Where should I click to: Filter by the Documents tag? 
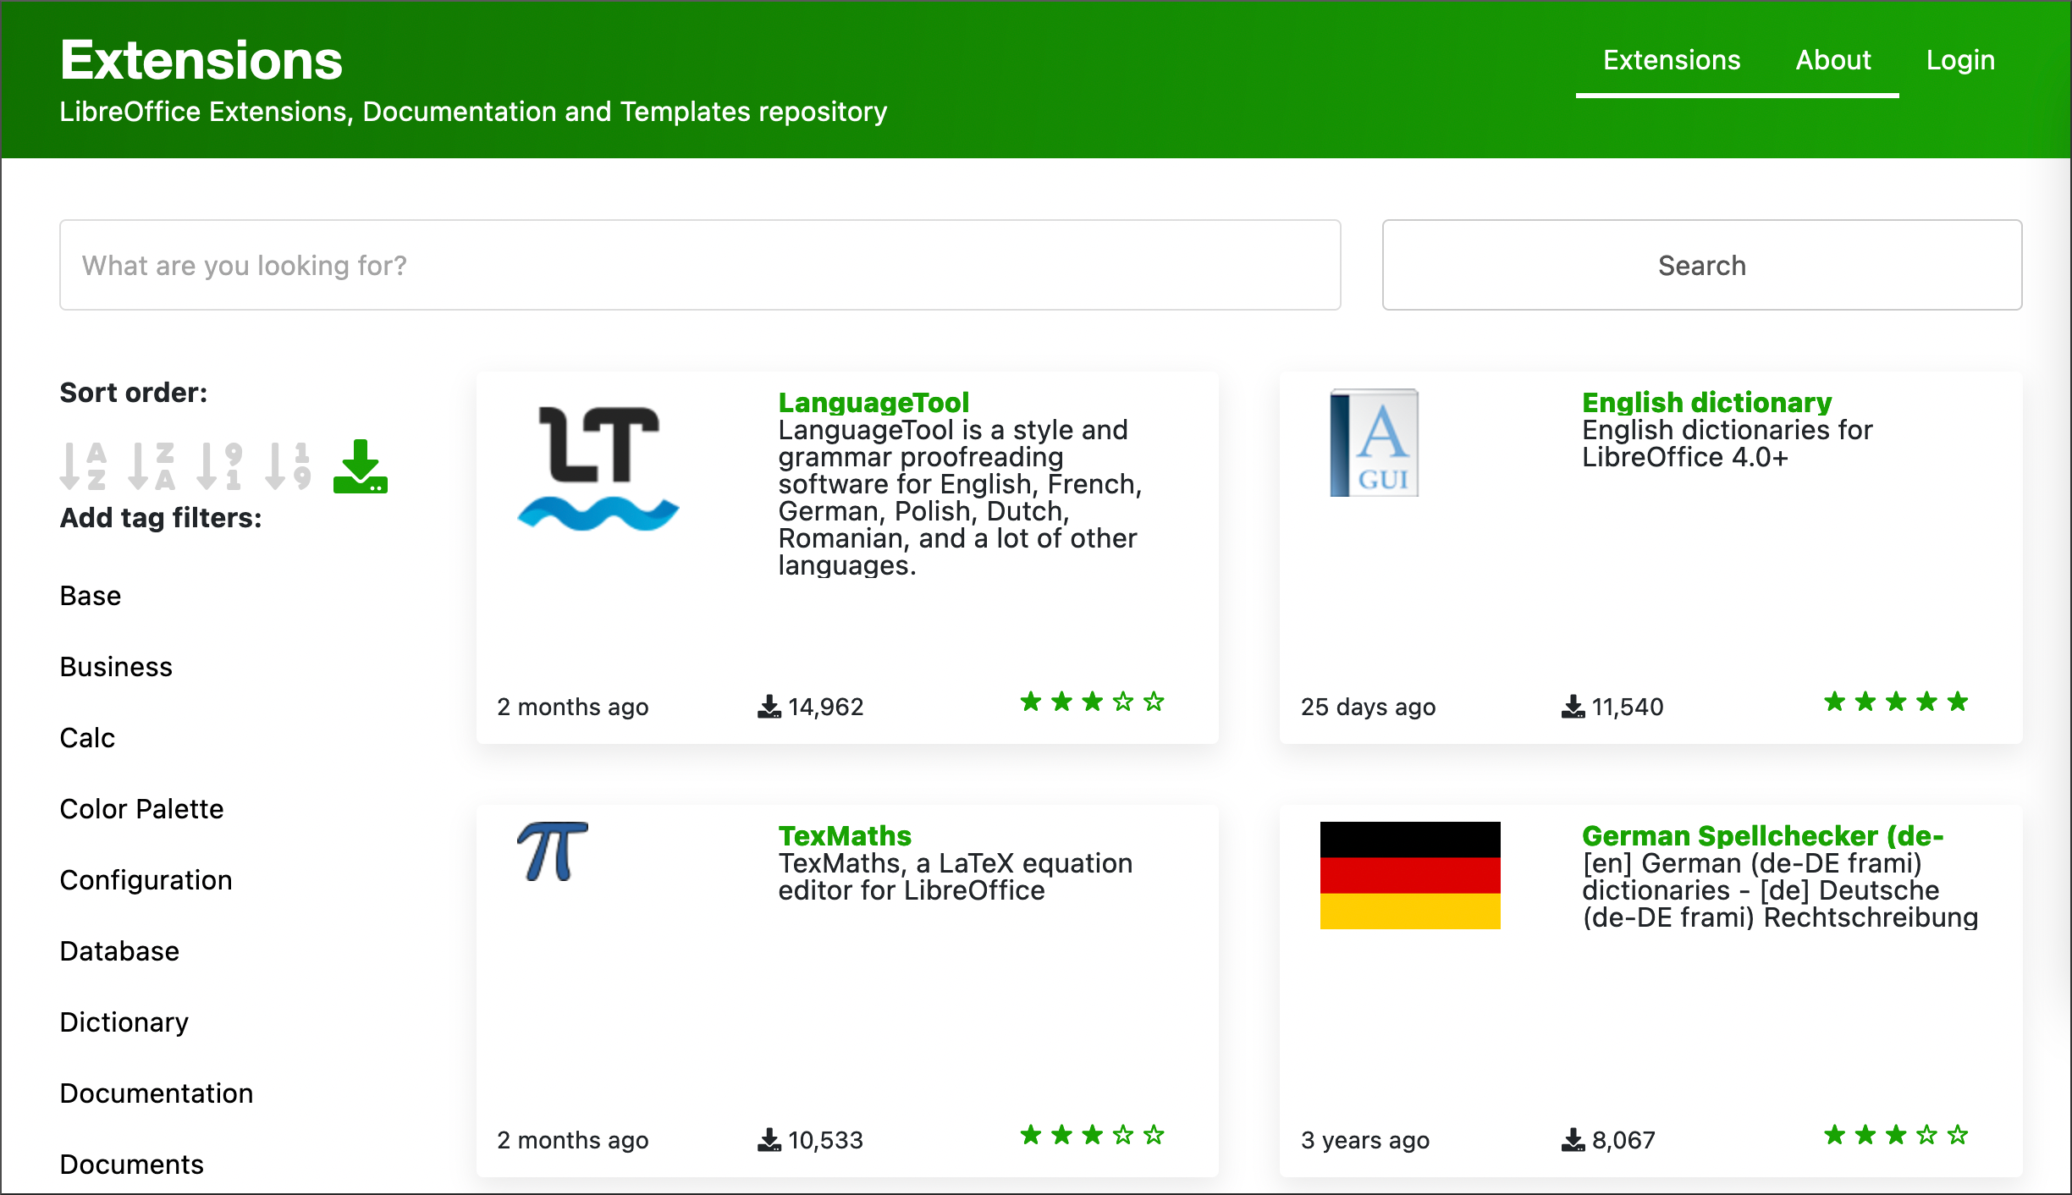tap(131, 1165)
